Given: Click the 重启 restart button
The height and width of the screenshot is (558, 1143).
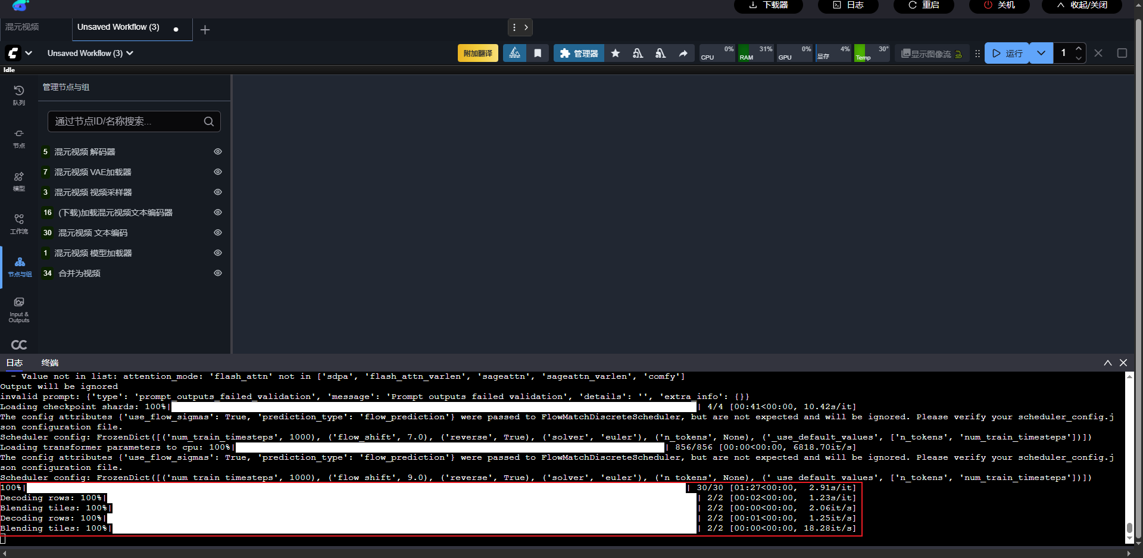Looking at the screenshot, I should click(924, 5).
